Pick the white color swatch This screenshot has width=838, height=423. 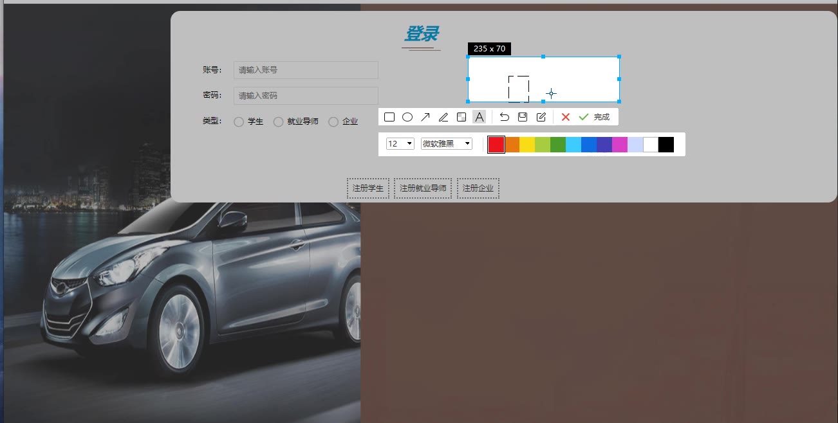pyautogui.click(x=651, y=145)
